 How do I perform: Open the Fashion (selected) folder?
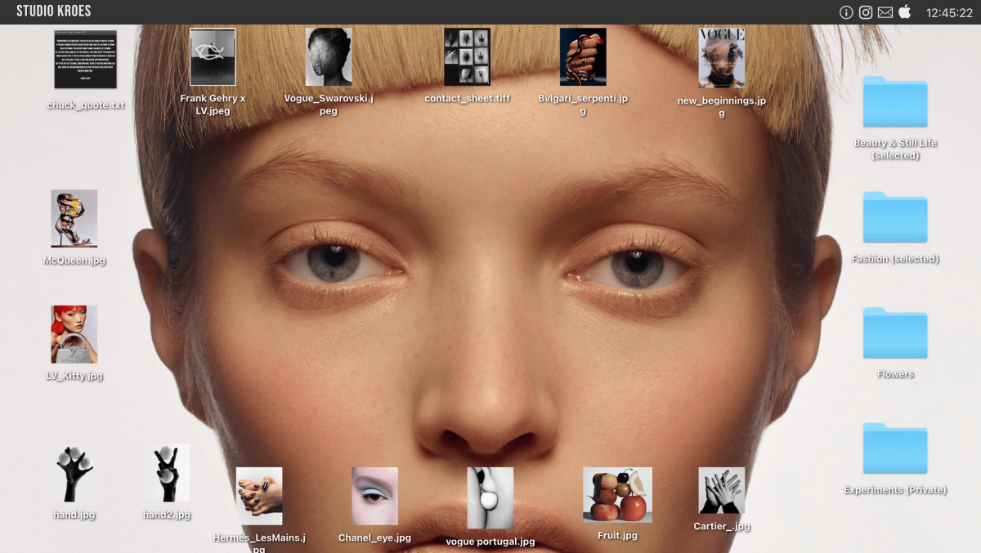895,217
